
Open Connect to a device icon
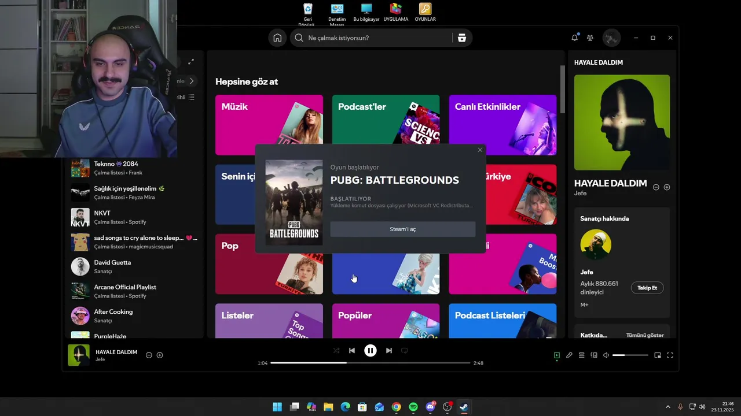pos(594,355)
